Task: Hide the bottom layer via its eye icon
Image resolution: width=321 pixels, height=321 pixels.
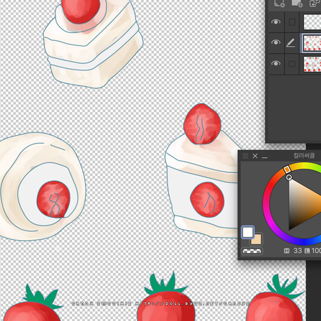Action: [x=276, y=63]
